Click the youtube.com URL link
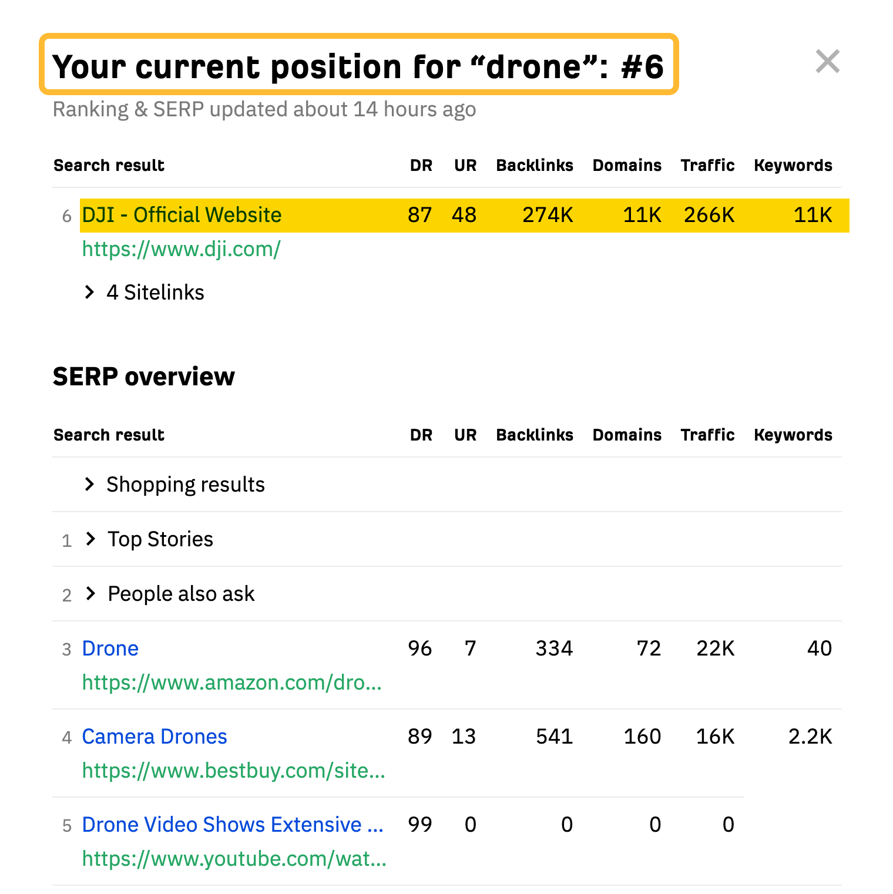This screenshot has width=893, height=894. pos(233,858)
